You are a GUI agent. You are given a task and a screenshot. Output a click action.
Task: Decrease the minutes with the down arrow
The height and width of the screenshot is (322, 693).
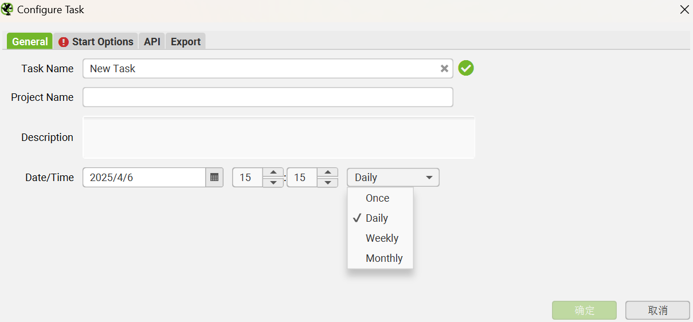327,183
